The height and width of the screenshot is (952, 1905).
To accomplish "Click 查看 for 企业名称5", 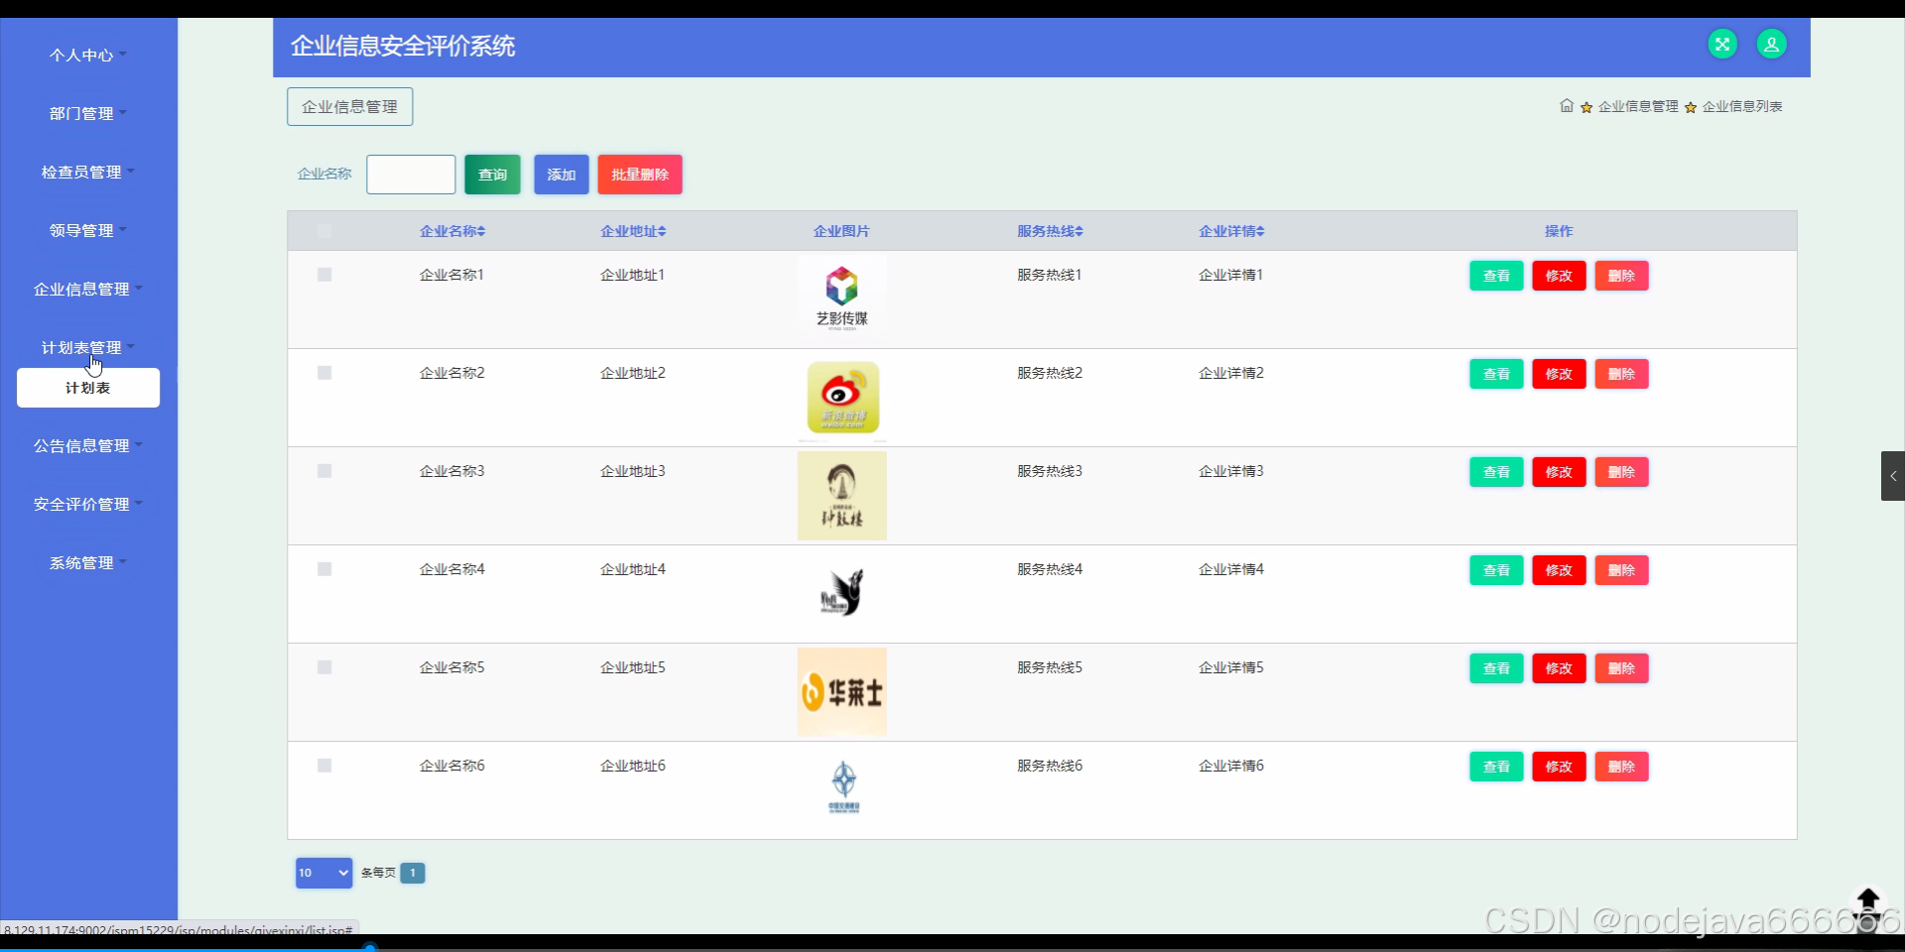I will click(x=1496, y=668).
